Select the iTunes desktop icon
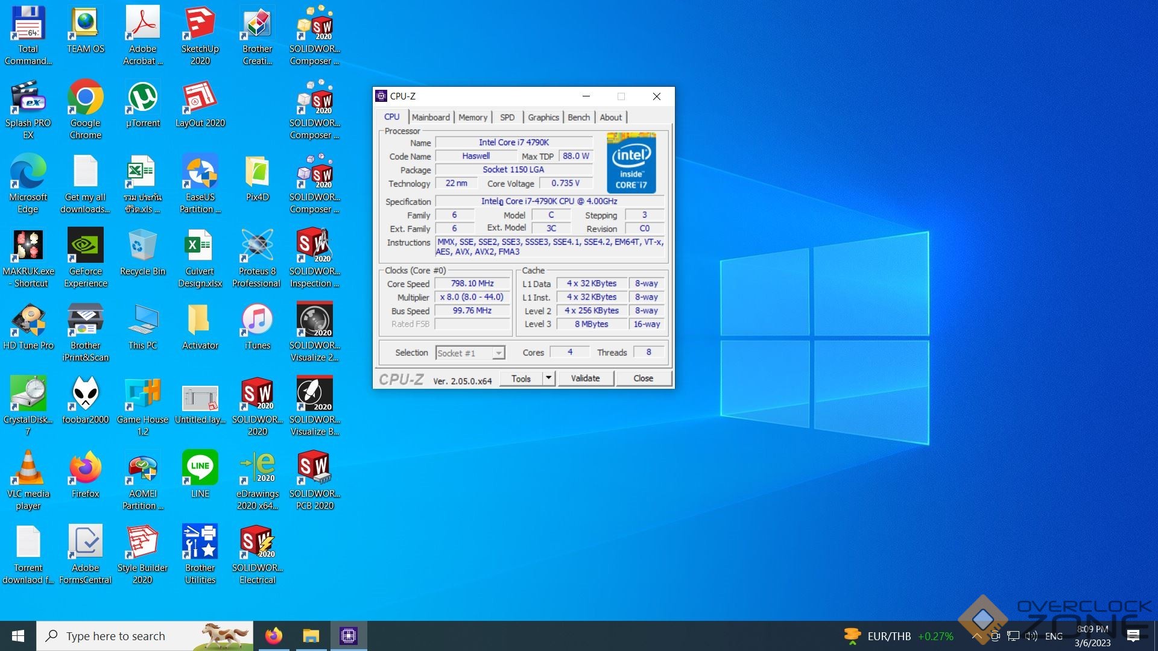Viewport: 1158px width, 651px height. [x=257, y=320]
